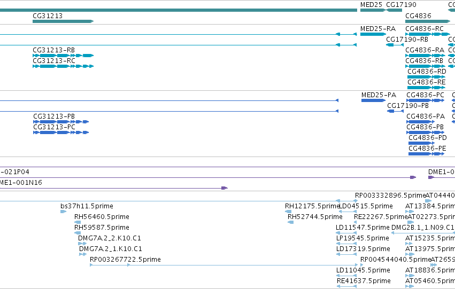Click the CG31213-PB protein feature
This screenshot has height=289, width=455.
61,122
